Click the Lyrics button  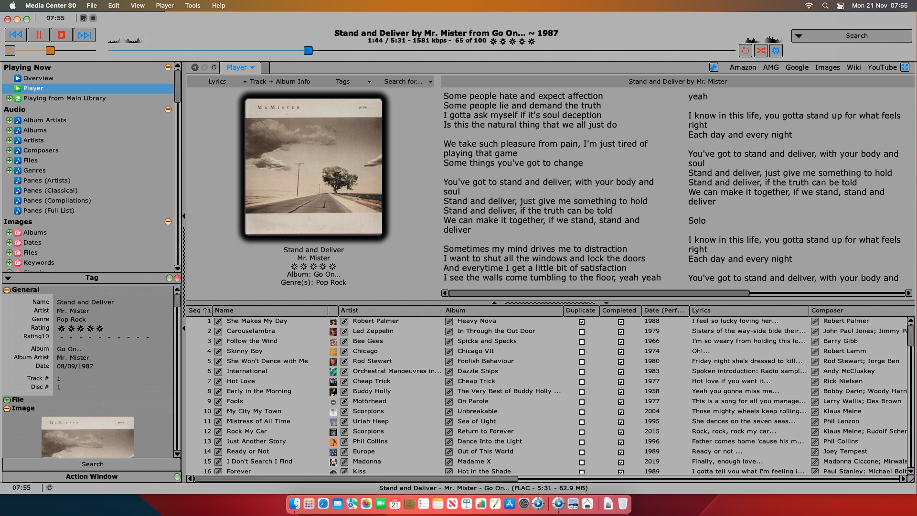coord(217,82)
